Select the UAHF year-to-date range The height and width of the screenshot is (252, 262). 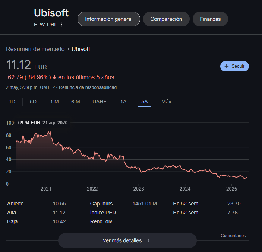100,102
